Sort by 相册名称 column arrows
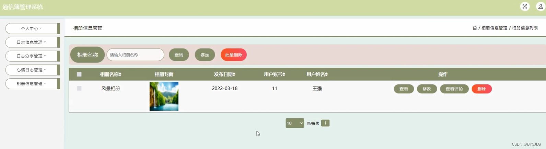Screen dimensions: 546x149 coord(120,74)
